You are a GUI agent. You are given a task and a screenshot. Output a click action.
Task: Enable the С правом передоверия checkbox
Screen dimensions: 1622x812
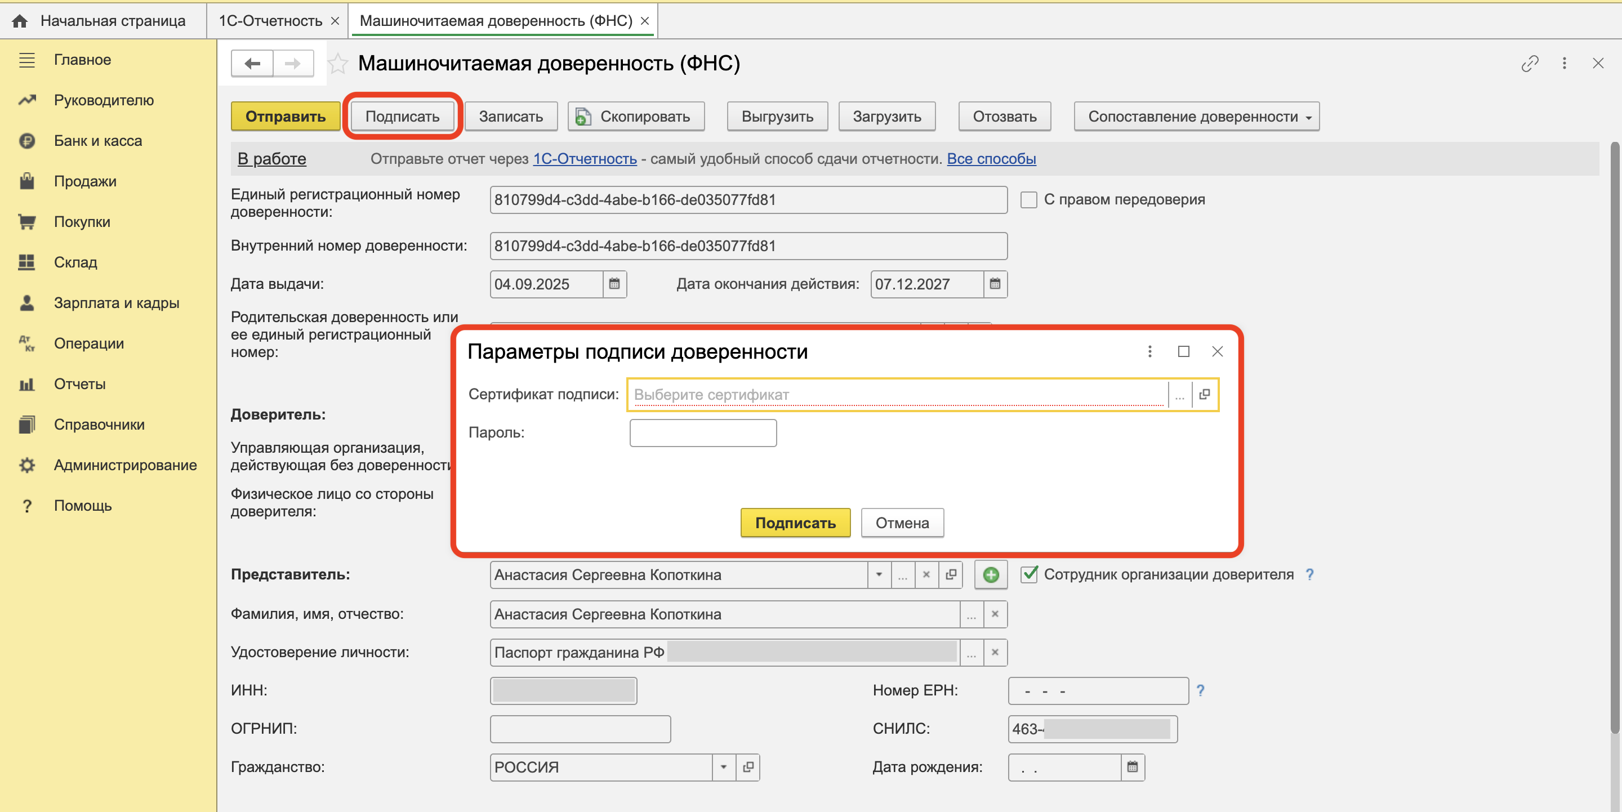pos(1029,199)
